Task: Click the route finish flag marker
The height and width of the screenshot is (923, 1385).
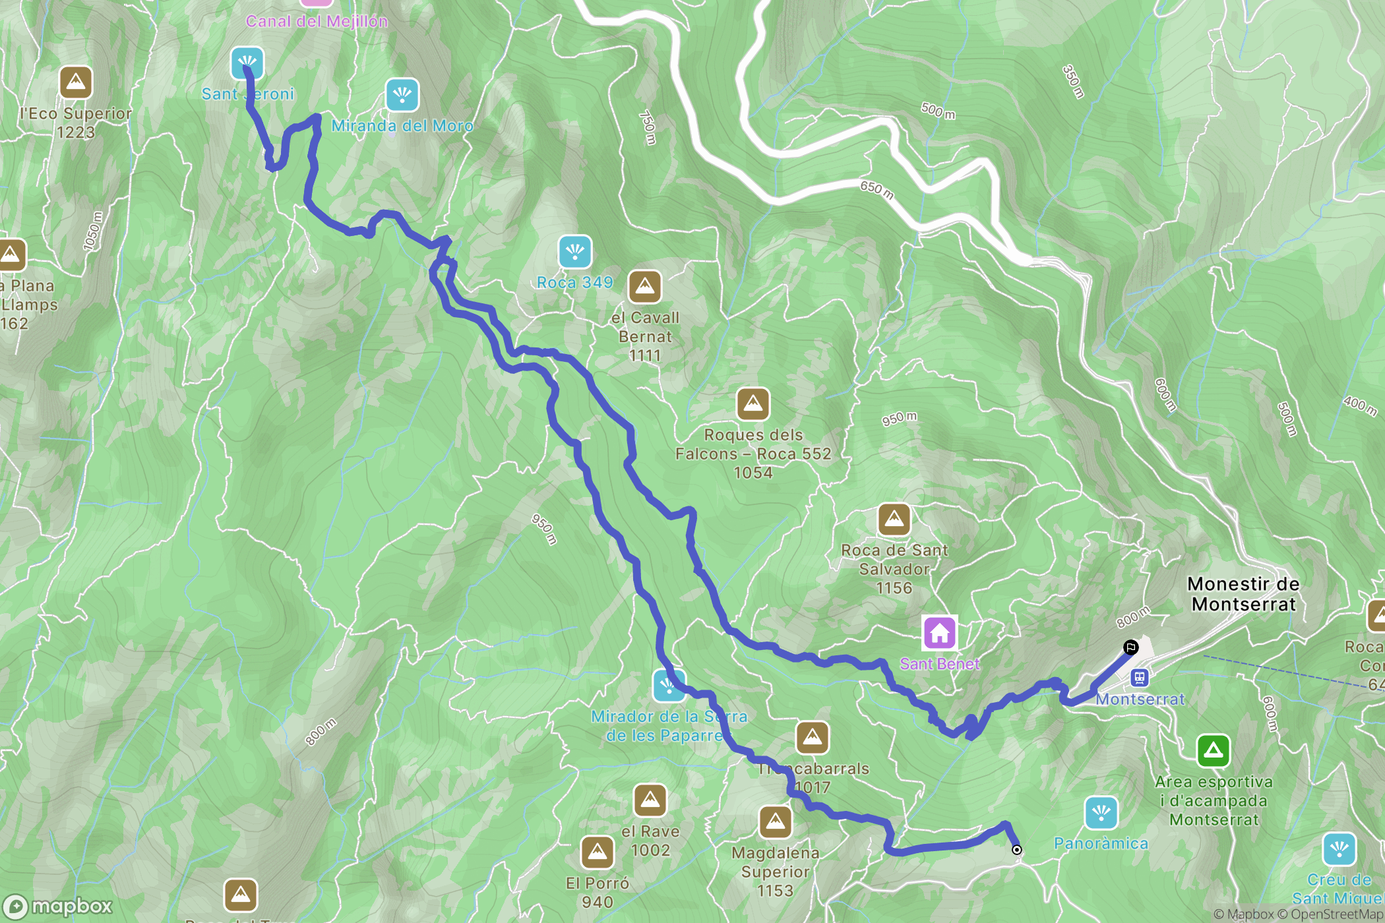Action: point(1131,647)
